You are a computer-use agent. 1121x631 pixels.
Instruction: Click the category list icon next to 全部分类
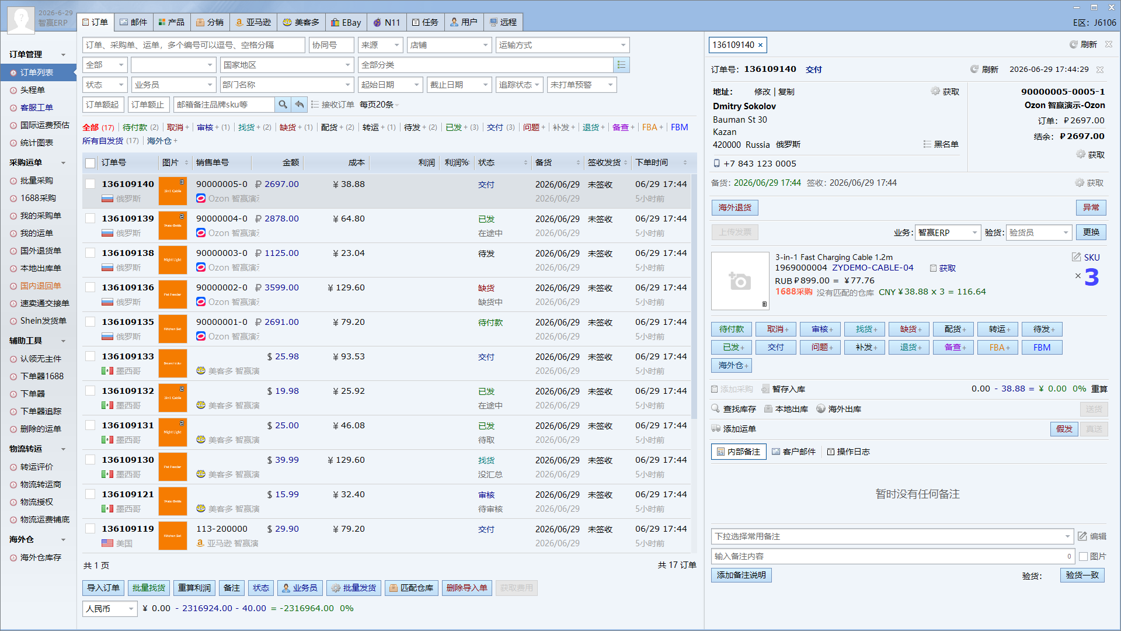[621, 65]
